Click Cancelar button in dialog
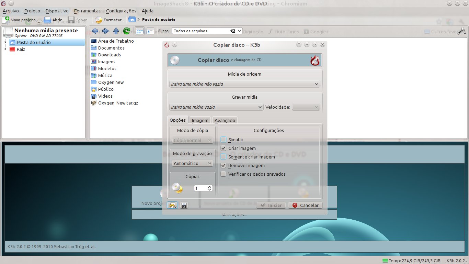The width and height of the screenshot is (469, 264). tap(306, 205)
